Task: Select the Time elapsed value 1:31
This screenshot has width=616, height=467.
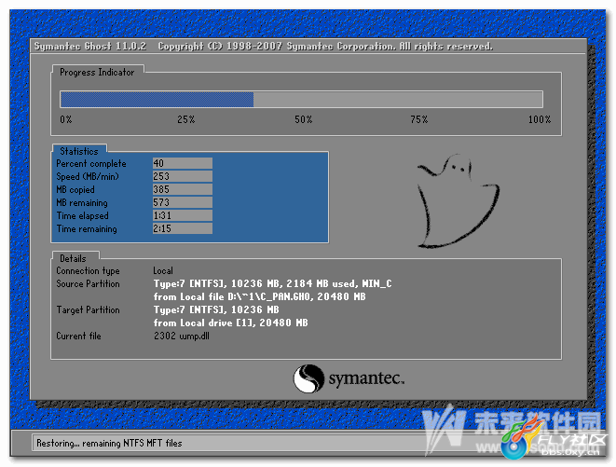Action: click(183, 215)
